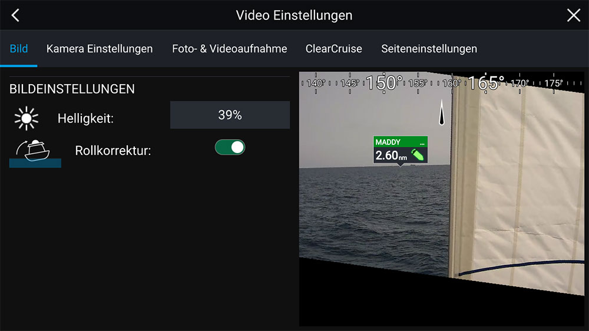Viewport: 589px width, 331px height.
Task: Click the heading pointer needle icon
Action: pyautogui.click(x=442, y=112)
